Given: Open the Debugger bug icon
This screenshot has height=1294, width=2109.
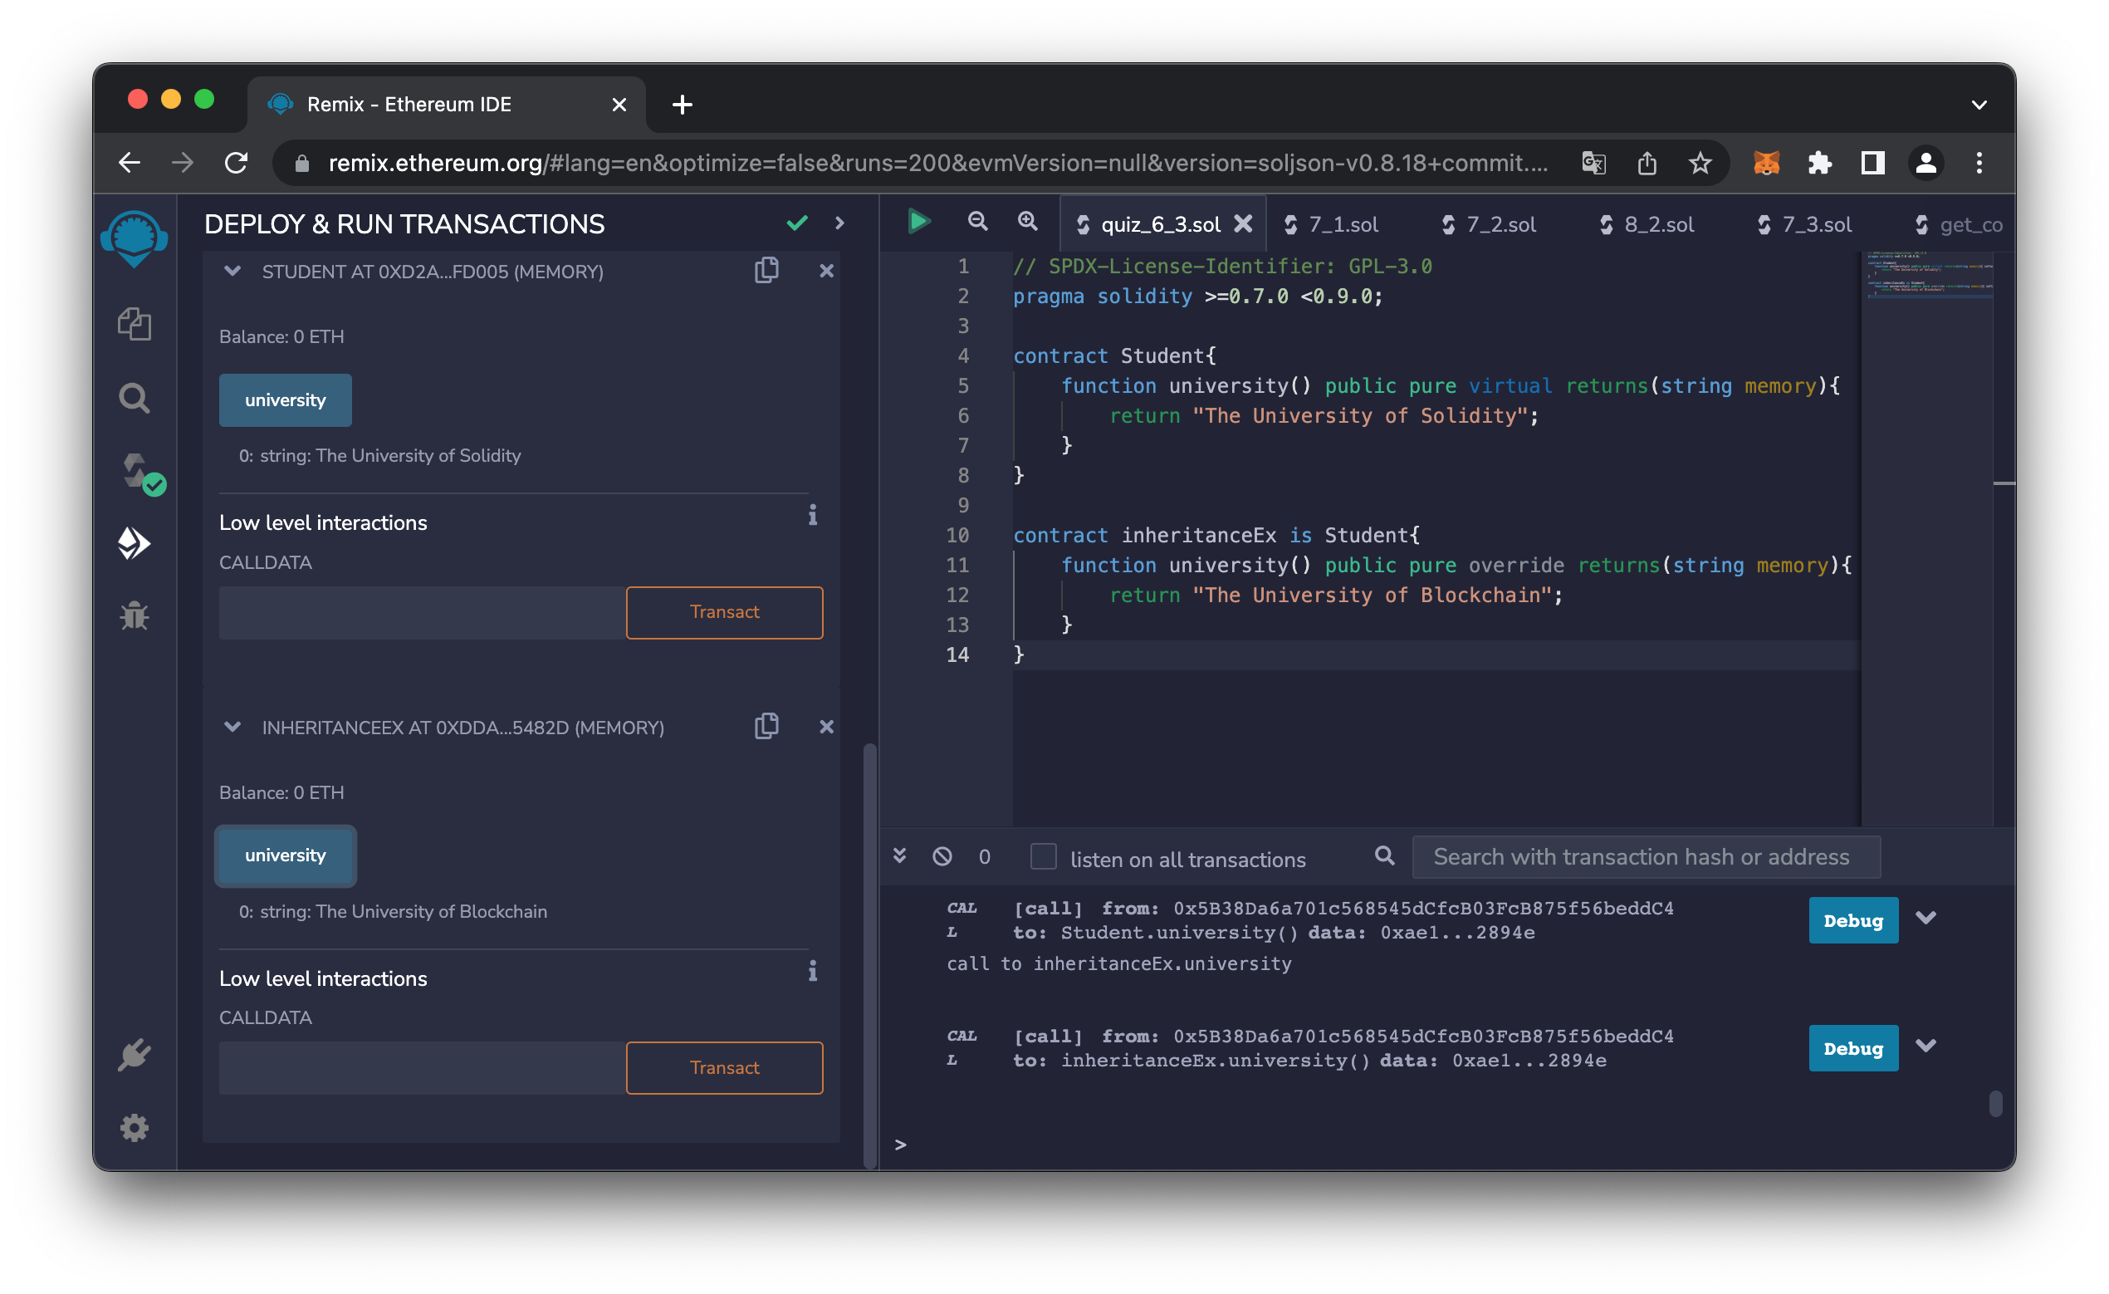Looking at the screenshot, I should click(x=135, y=615).
